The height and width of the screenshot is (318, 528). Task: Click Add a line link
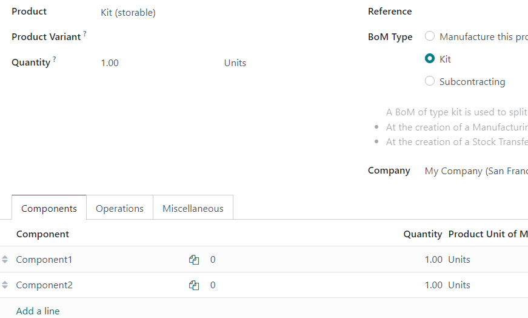tap(38, 311)
